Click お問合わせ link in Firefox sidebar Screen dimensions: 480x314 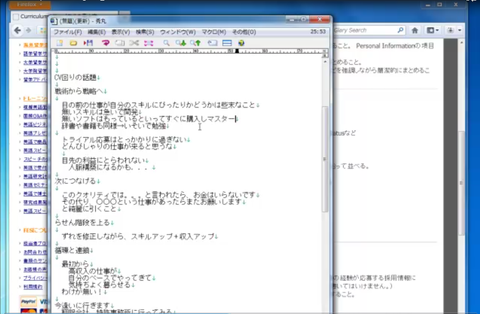tap(35, 252)
